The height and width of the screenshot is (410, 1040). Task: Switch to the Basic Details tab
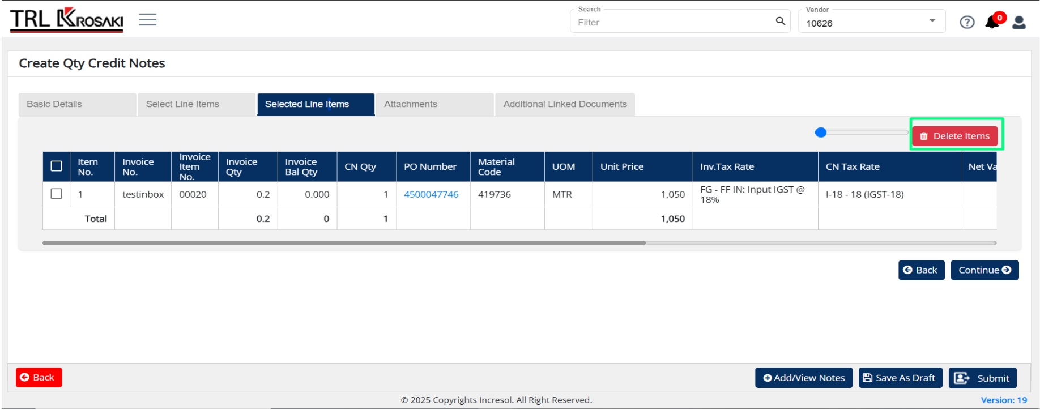coord(77,104)
